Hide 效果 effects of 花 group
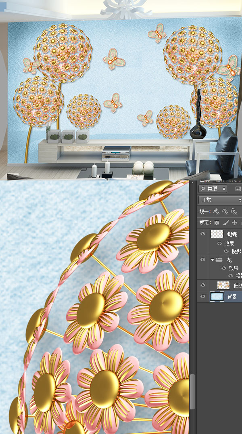242x434 pixels. 224,268
